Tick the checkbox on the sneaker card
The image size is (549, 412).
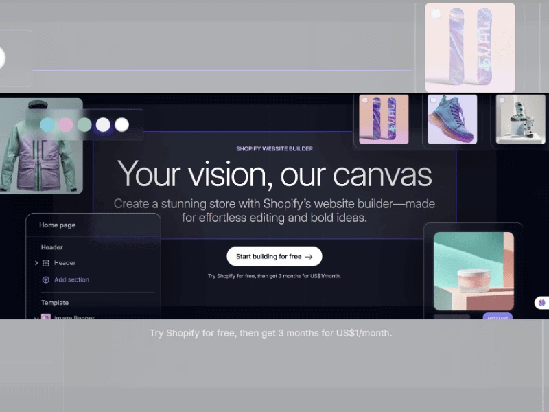point(433,100)
